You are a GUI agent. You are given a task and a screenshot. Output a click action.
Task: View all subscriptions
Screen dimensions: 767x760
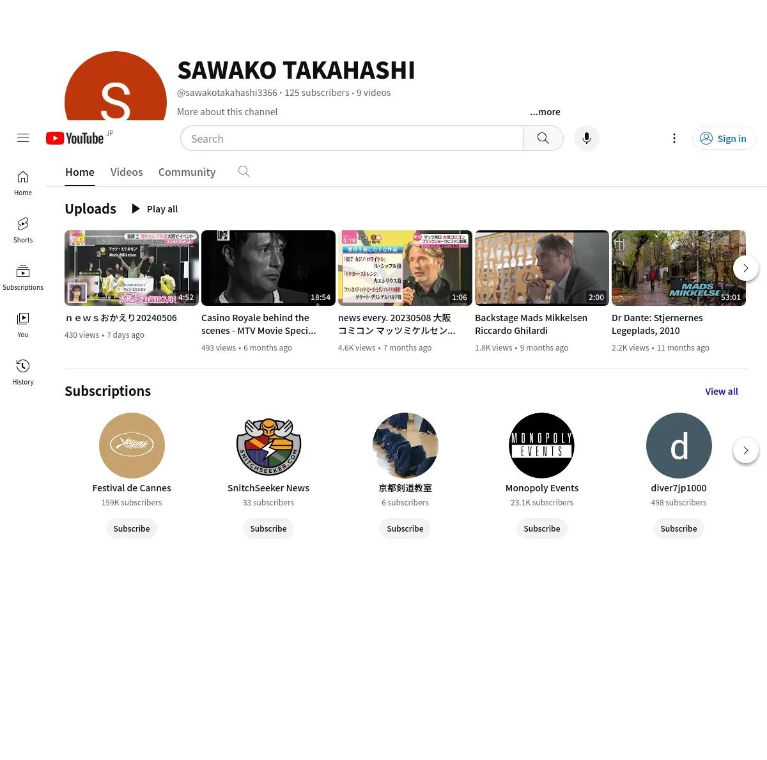(x=722, y=392)
